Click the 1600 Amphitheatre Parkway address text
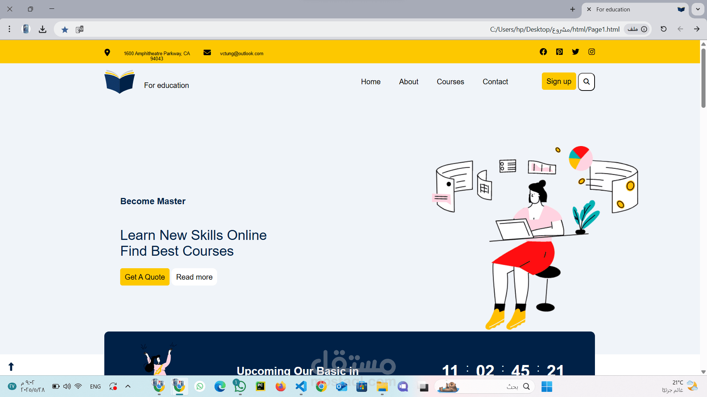This screenshot has height=397, width=707. (x=157, y=56)
